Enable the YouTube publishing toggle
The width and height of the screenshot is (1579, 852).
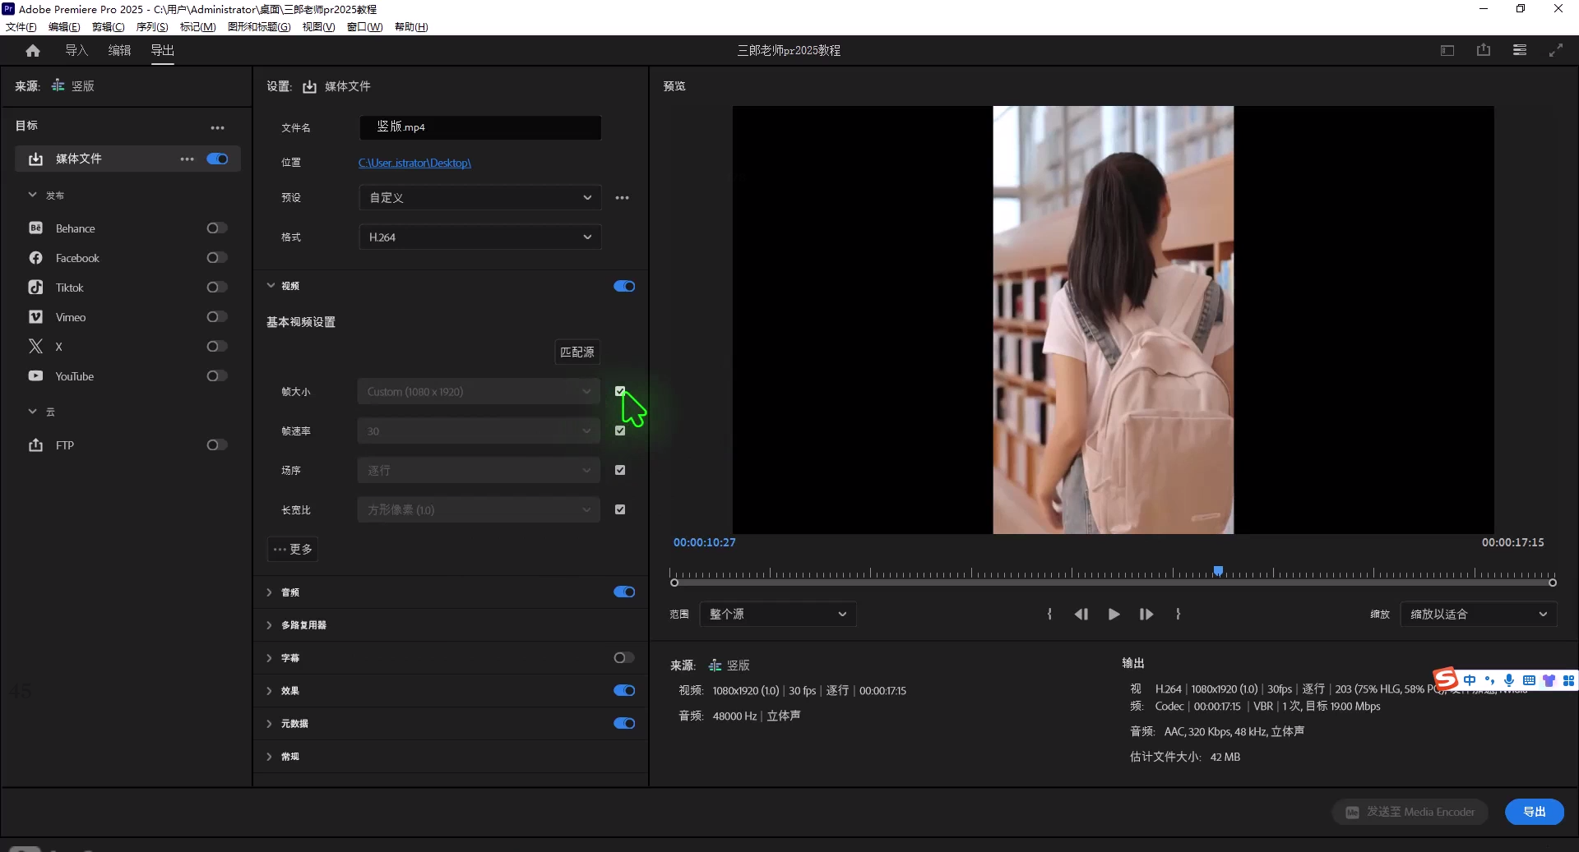pyautogui.click(x=217, y=376)
